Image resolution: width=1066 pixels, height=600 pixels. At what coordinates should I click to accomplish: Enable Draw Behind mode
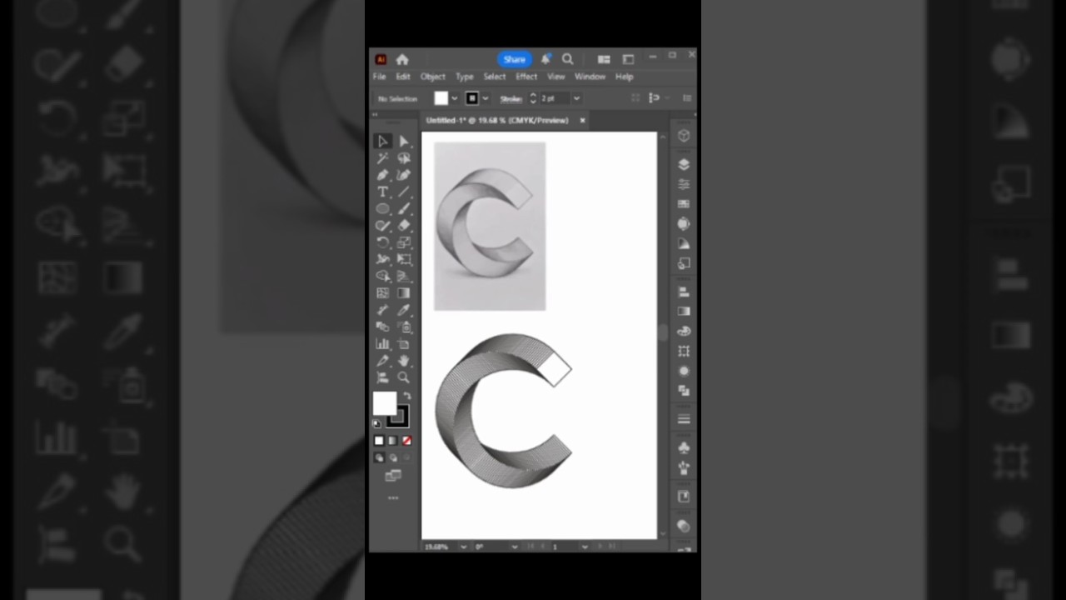(393, 457)
